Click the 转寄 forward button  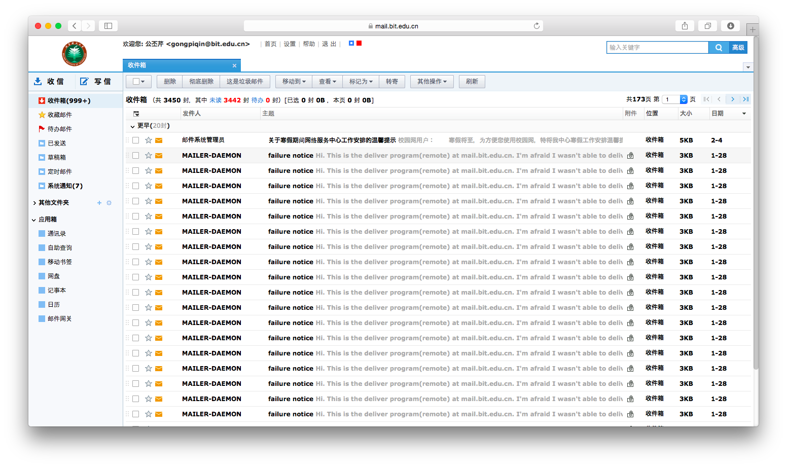click(x=392, y=82)
